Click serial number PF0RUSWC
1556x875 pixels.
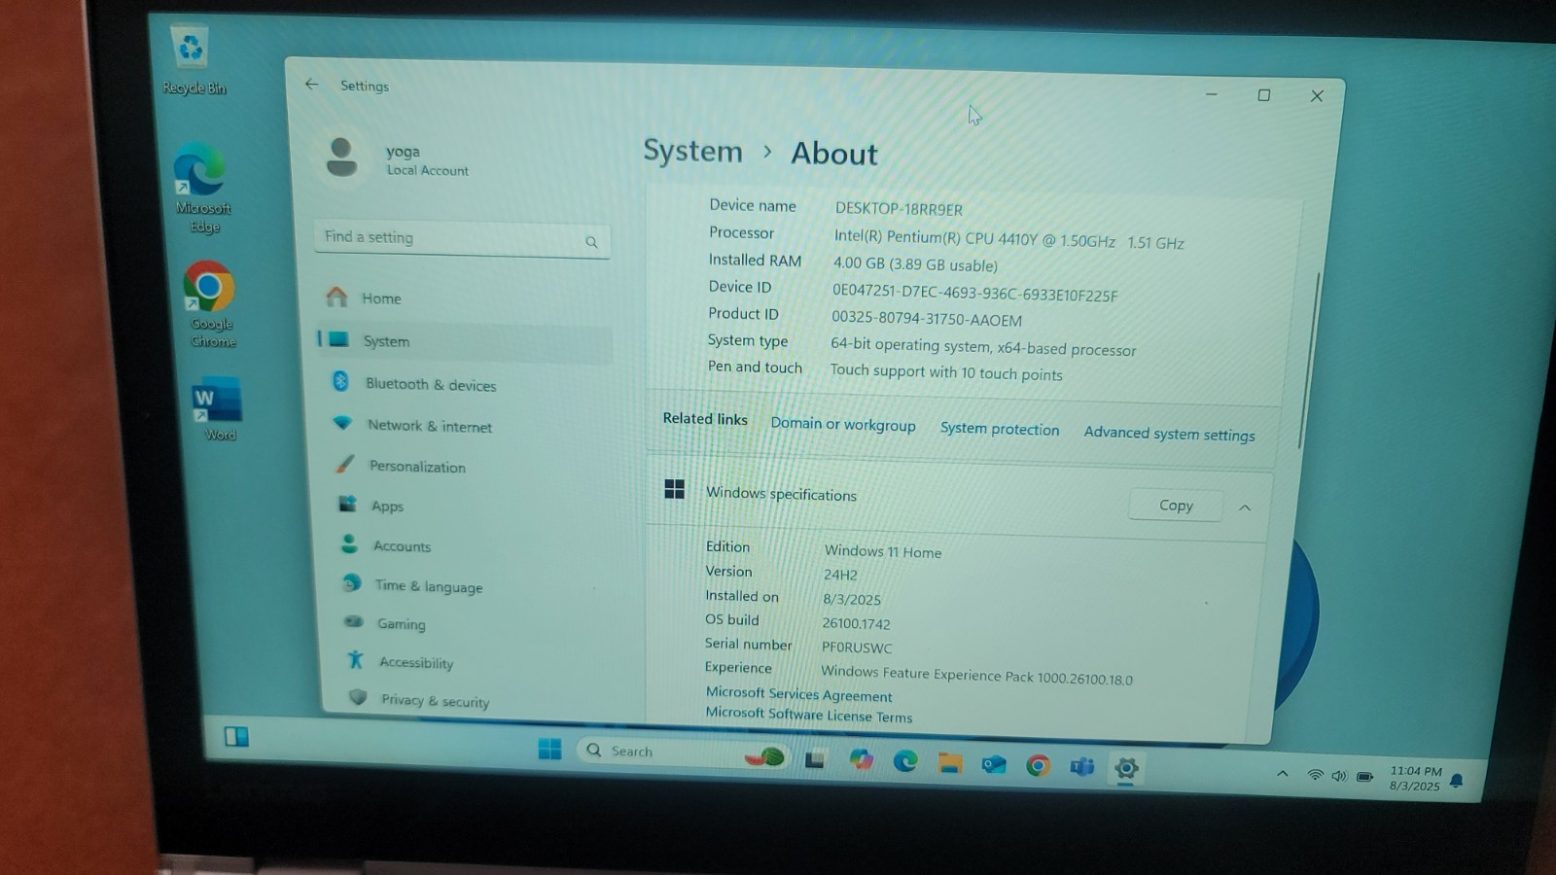tap(857, 647)
